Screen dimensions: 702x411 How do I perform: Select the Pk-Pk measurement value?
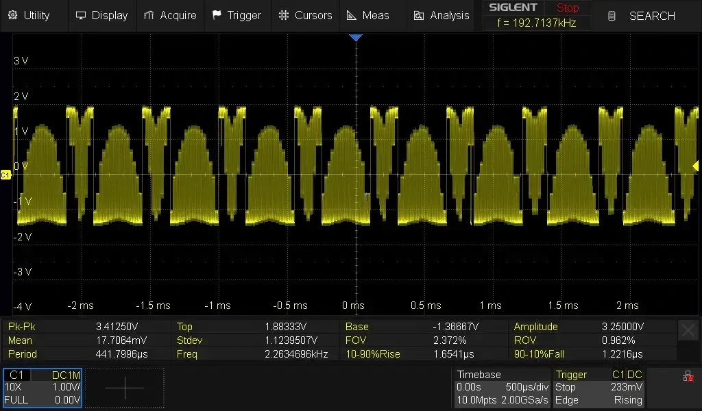tap(117, 327)
